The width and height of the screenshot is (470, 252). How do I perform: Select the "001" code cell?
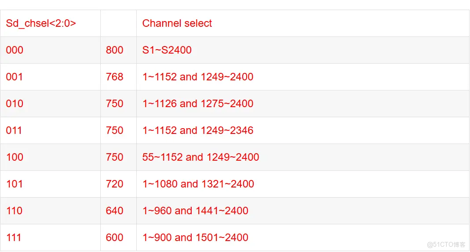tap(14, 77)
